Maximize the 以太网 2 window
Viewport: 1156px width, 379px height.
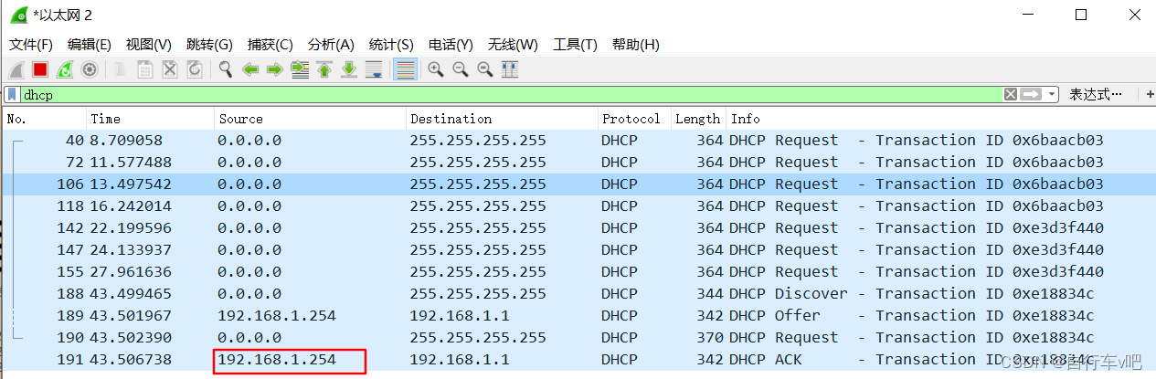1081,15
